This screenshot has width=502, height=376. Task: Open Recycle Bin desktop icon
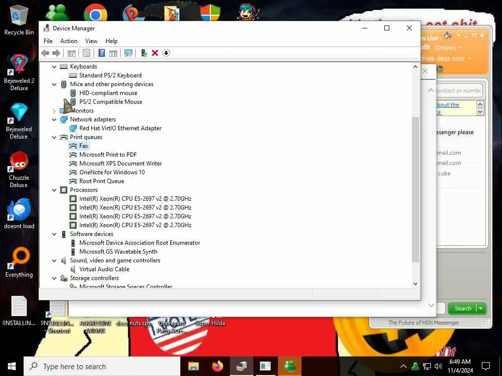19,20
